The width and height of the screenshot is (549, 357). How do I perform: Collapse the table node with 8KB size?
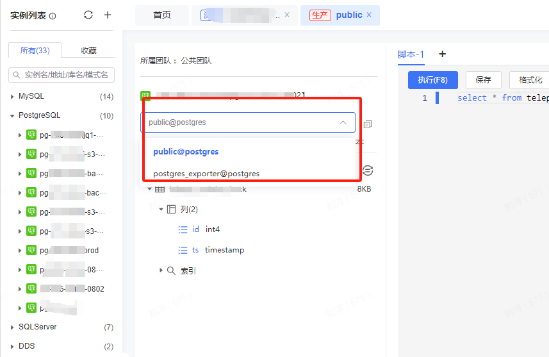pos(149,189)
